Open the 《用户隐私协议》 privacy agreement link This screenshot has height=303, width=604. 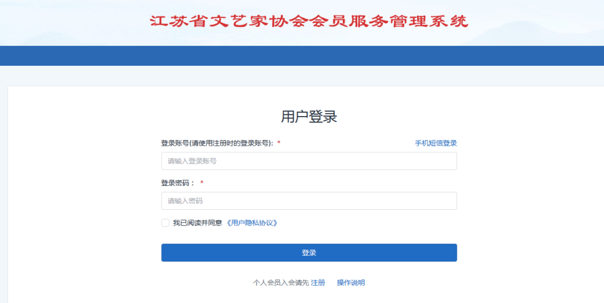click(x=252, y=223)
